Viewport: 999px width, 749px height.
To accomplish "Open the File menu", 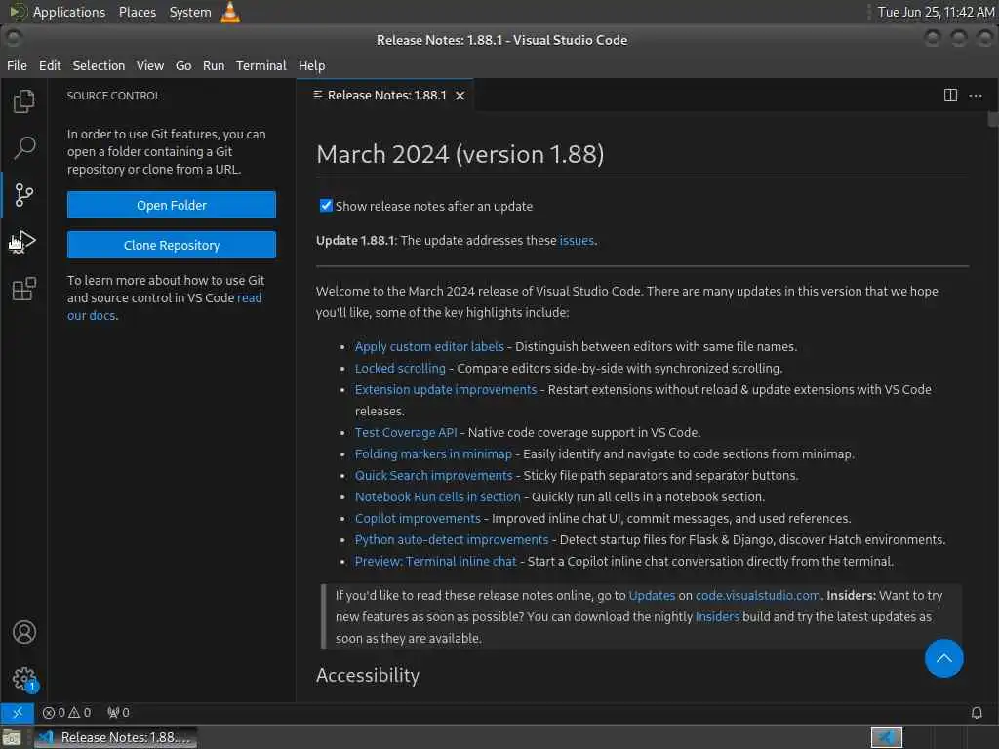I will (x=17, y=65).
